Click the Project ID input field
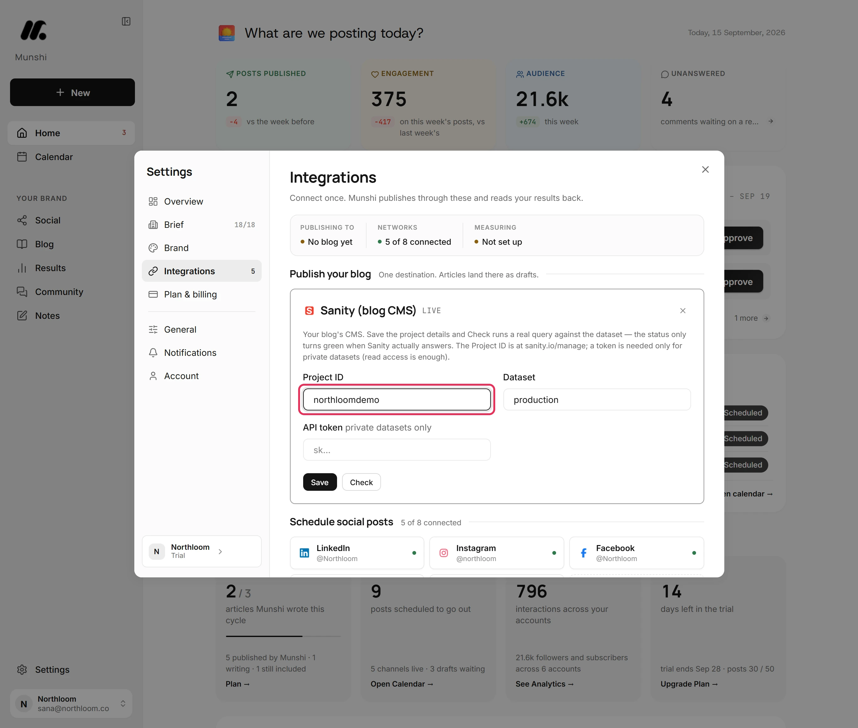Screen dimensions: 858x728 coord(397,399)
